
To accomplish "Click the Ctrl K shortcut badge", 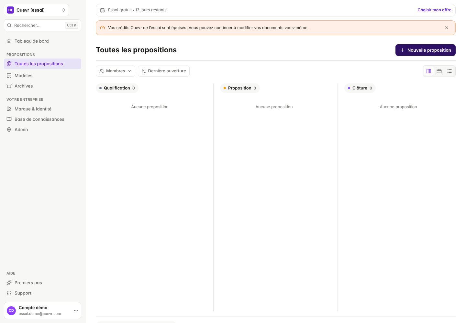I will 72,25.
